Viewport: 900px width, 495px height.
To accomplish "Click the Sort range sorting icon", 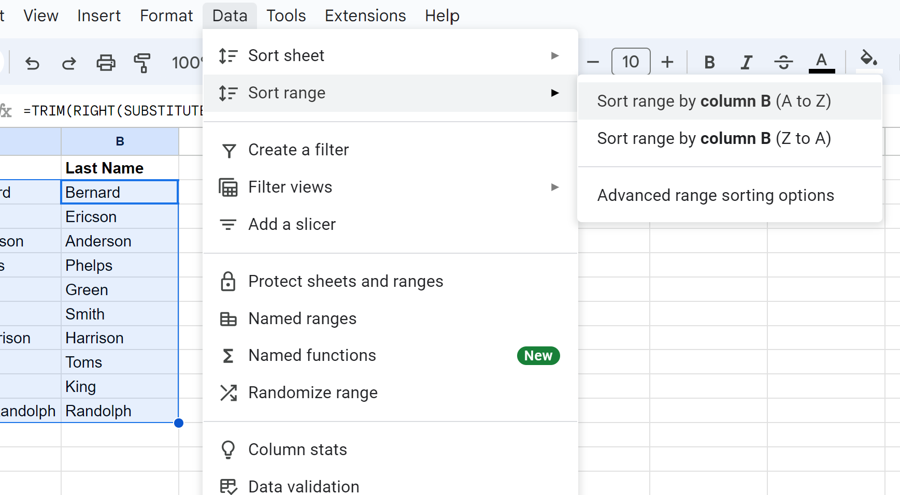I will coord(228,93).
